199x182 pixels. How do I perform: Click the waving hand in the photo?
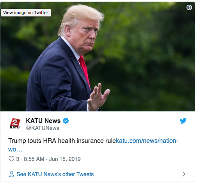(x=99, y=98)
